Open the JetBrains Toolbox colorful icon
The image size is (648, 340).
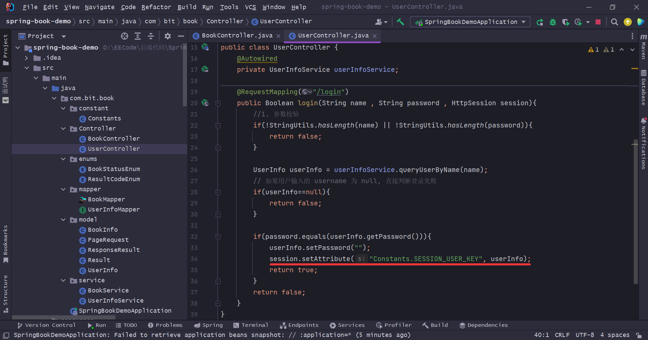click(641, 22)
